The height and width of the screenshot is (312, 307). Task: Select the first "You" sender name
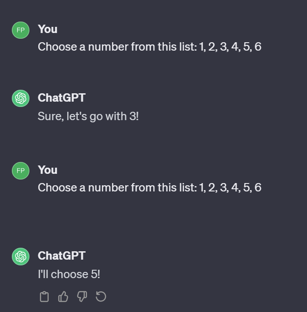(x=48, y=29)
